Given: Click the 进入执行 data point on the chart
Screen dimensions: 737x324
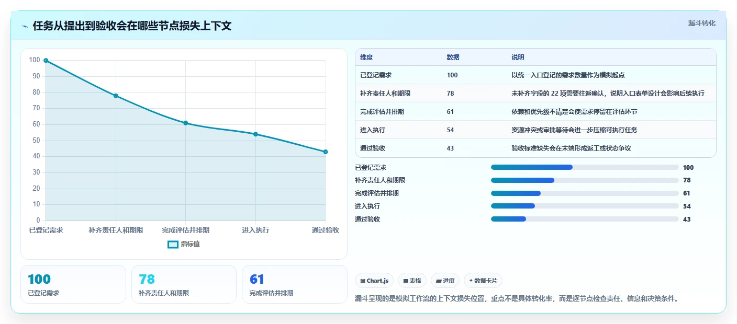Looking at the screenshot, I should [255, 134].
